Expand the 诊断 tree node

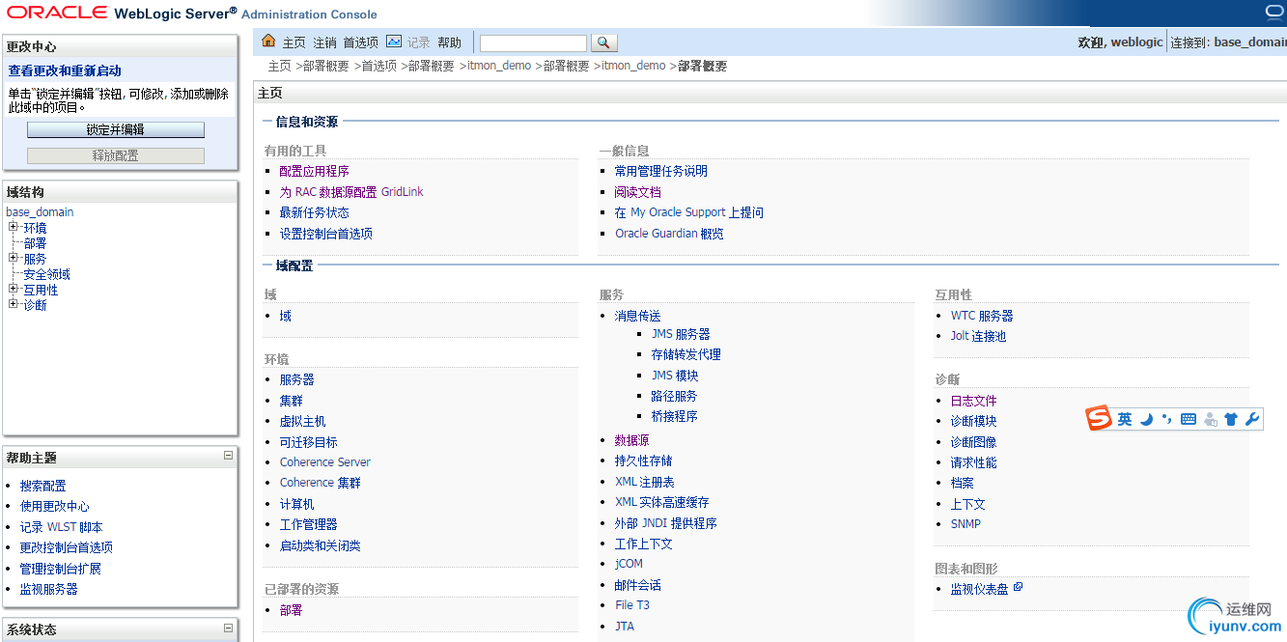pos(14,304)
